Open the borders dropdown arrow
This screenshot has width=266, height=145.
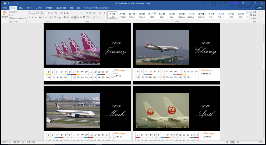click(101, 17)
